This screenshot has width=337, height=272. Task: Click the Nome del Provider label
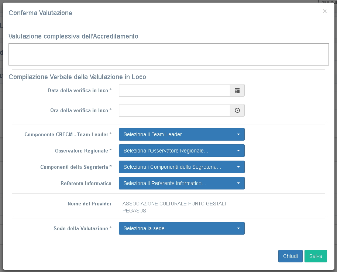pos(90,204)
